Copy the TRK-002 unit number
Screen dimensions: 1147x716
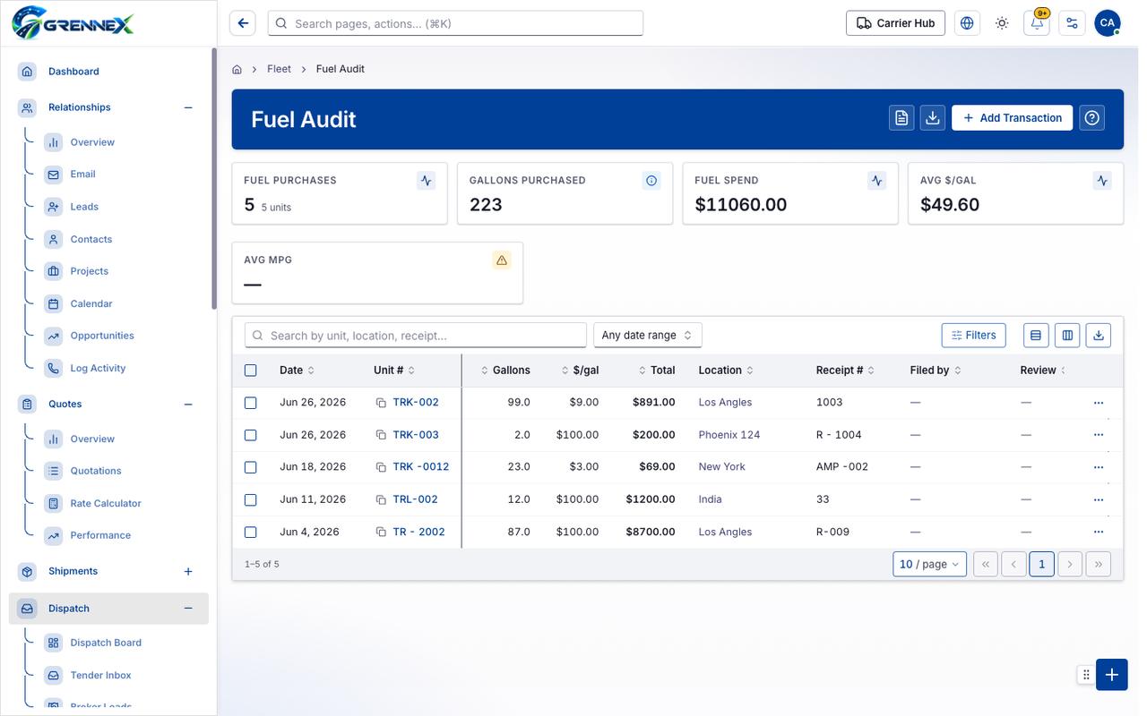tap(382, 403)
